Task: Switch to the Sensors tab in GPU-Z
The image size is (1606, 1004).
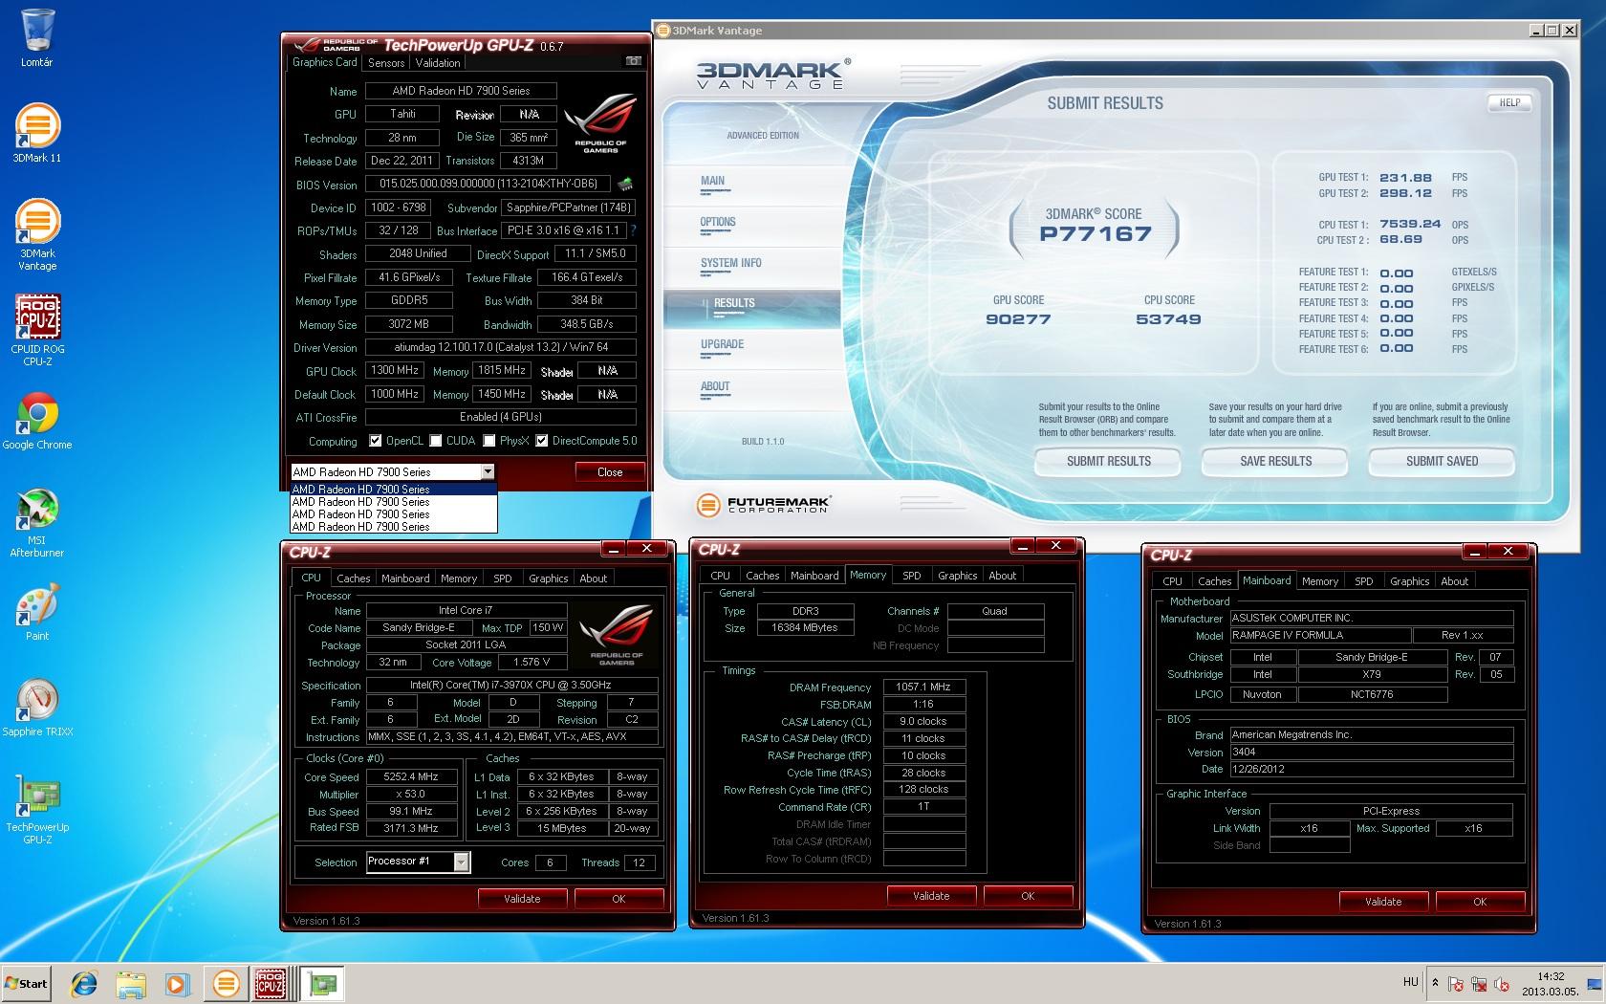Action: [386, 63]
